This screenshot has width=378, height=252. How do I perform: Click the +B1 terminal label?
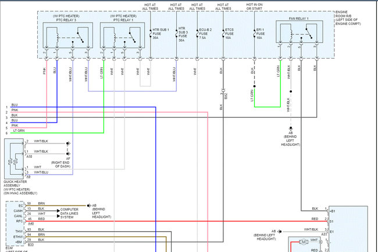[x=333, y=211]
